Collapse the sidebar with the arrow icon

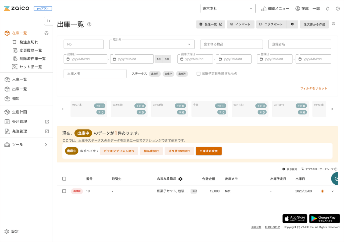tap(49, 21)
